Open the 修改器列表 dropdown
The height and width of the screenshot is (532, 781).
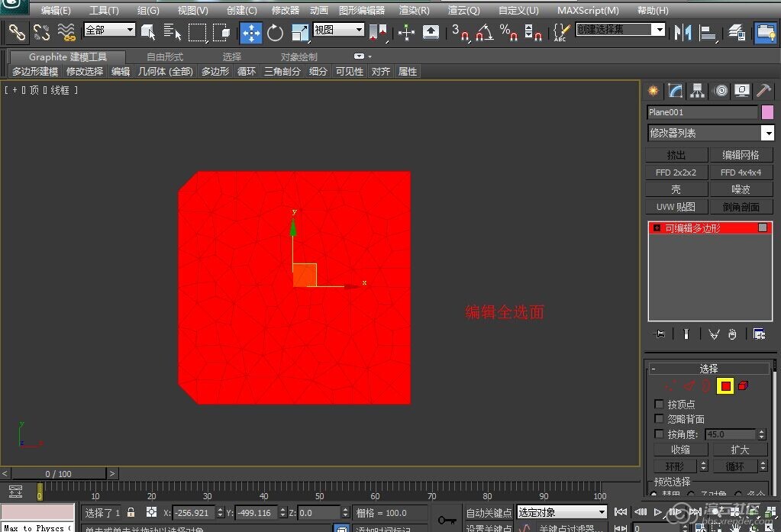[x=767, y=133]
